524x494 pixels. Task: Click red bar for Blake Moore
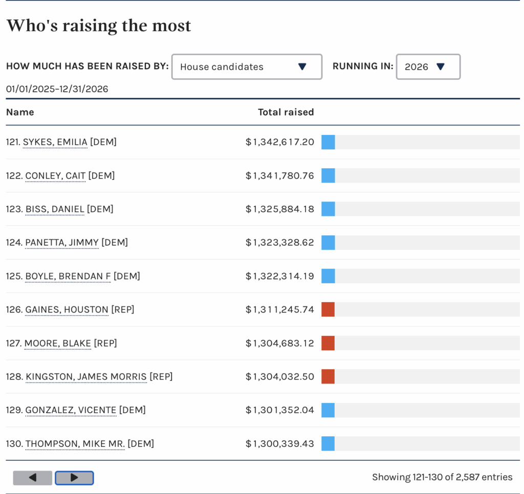point(328,343)
